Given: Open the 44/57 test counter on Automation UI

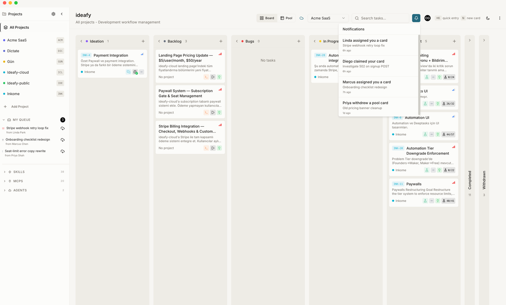Looking at the screenshot, I should click(x=448, y=135).
